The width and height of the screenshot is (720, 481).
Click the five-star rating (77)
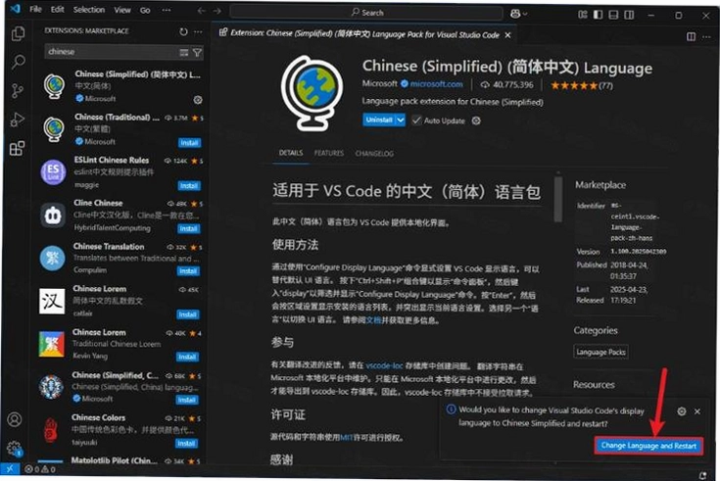coord(581,85)
